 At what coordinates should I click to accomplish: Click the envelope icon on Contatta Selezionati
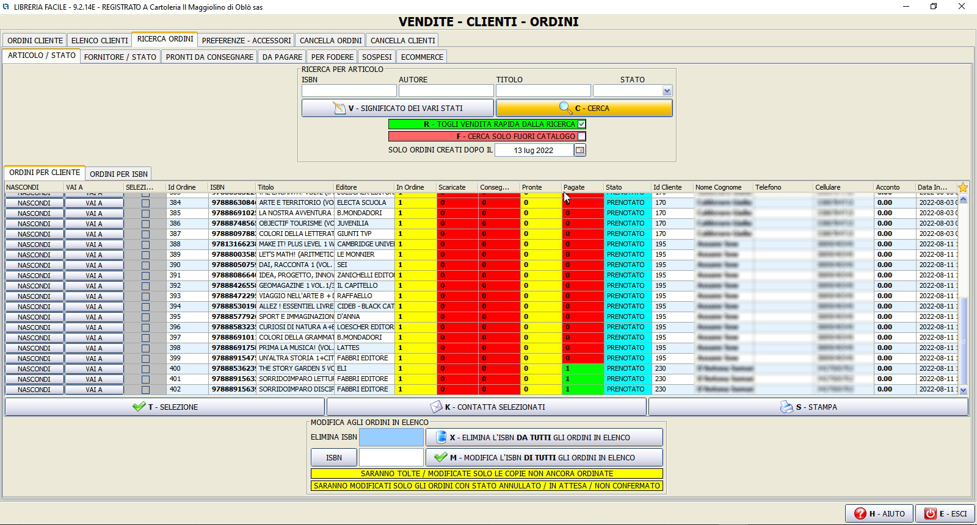435,407
